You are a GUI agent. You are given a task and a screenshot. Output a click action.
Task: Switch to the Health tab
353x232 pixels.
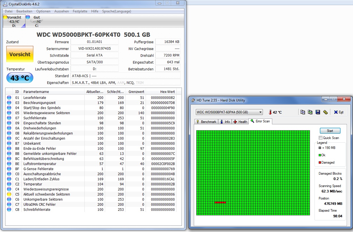pos(240,122)
